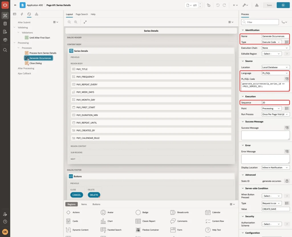
Task: Open the Utilities wrench menu
Action: pyautogui.click(x=245, y=5)
